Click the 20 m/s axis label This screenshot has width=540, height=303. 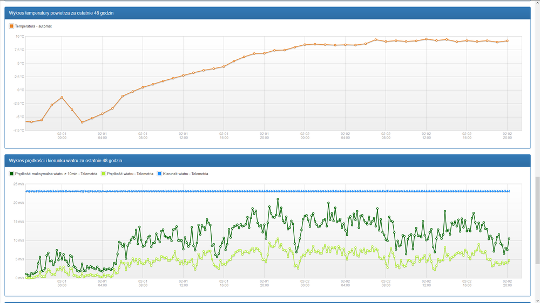(x=19, y=203)
